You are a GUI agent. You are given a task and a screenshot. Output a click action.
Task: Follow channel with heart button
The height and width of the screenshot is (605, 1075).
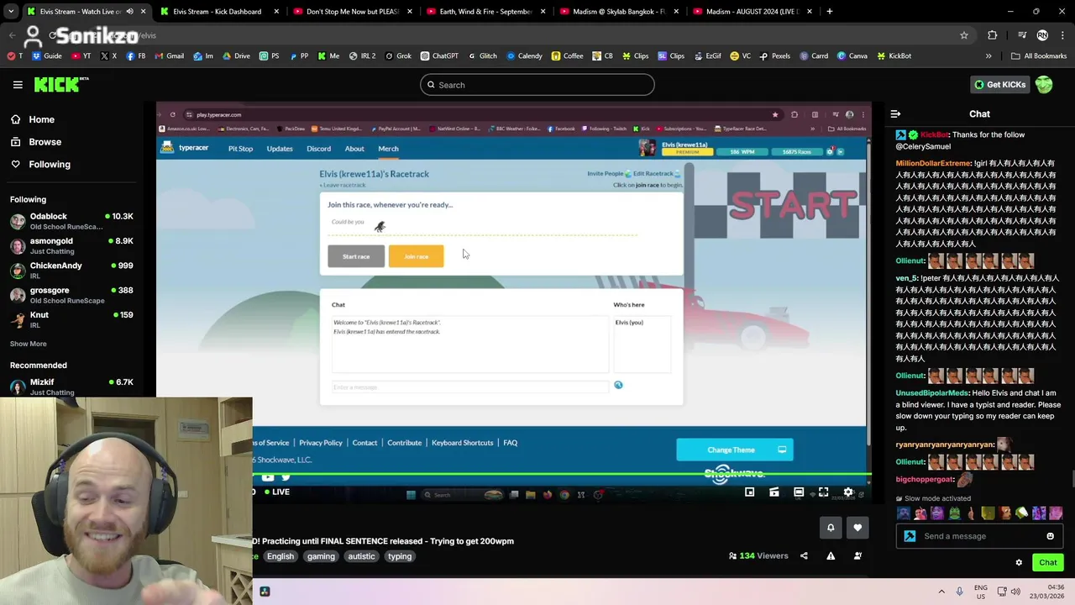point(857,528)
